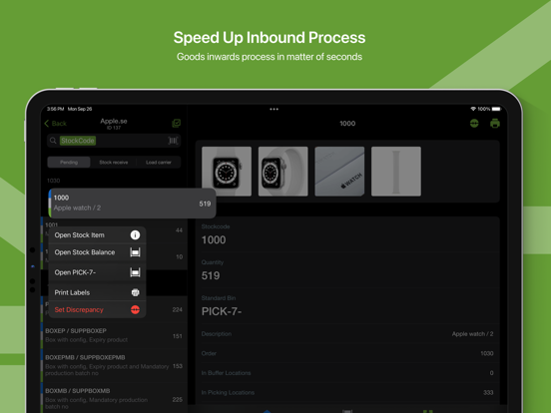Select the BOXEP / SUPPBOXEP list row
Viewport: 551px width, 413px height.
(x=114, y=335)
